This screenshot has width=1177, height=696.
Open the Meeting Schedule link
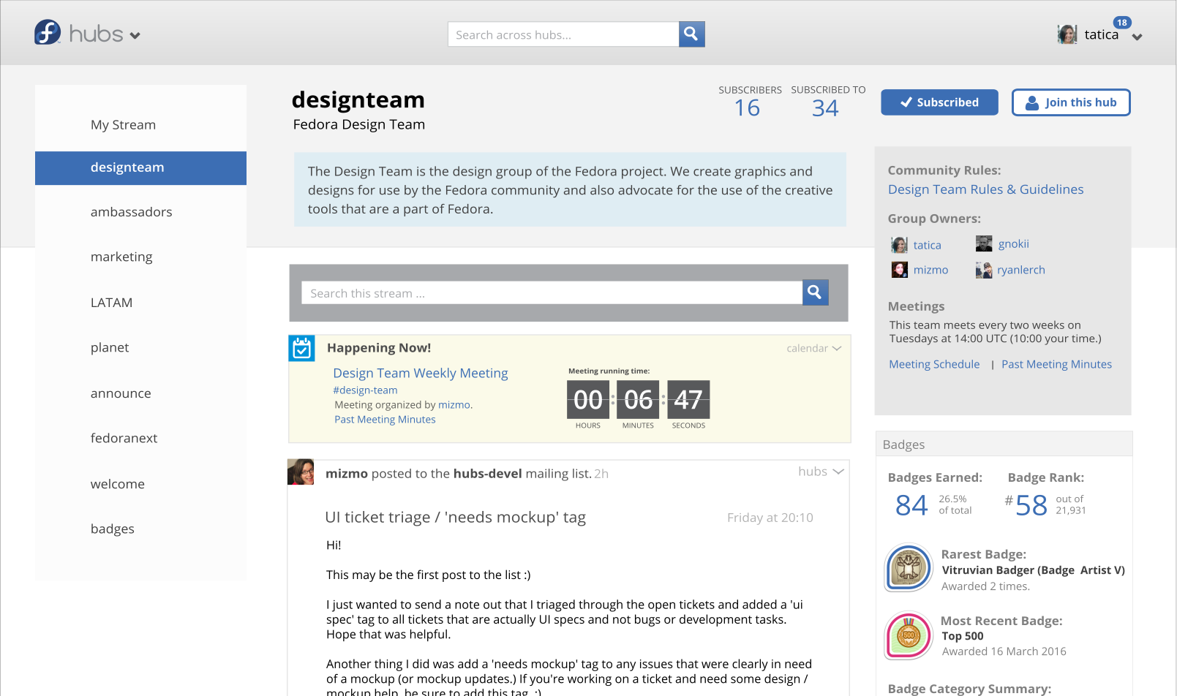click(x=934, y=365)
